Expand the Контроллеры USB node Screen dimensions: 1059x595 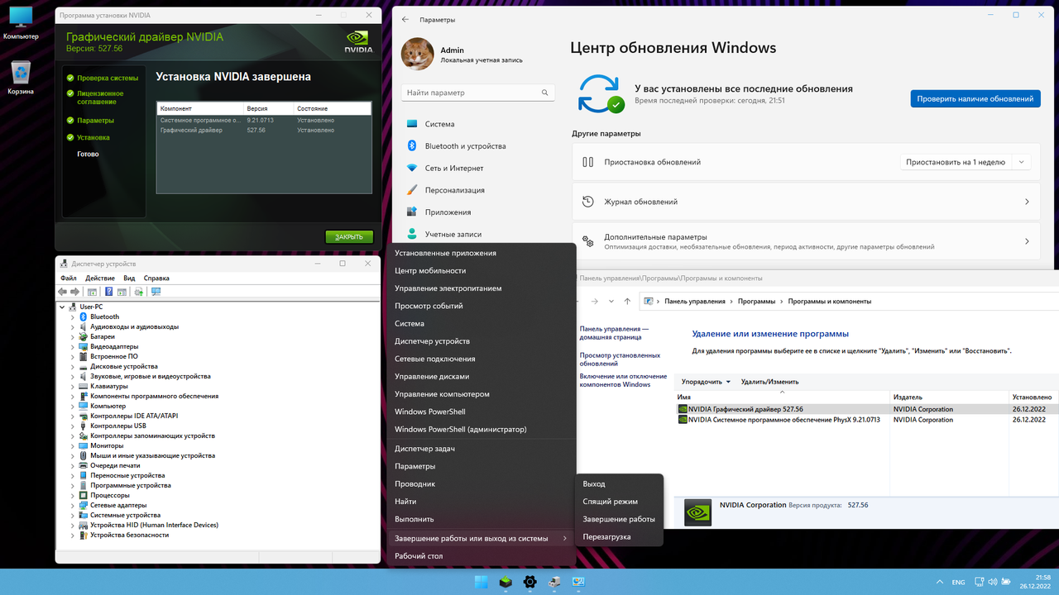pyautogui.click(x=73, y=426)
